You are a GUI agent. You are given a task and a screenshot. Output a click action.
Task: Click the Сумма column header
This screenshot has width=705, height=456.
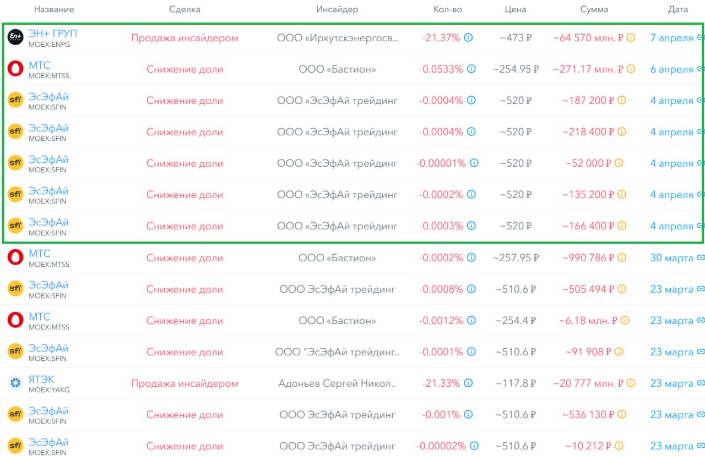[594, 9]
